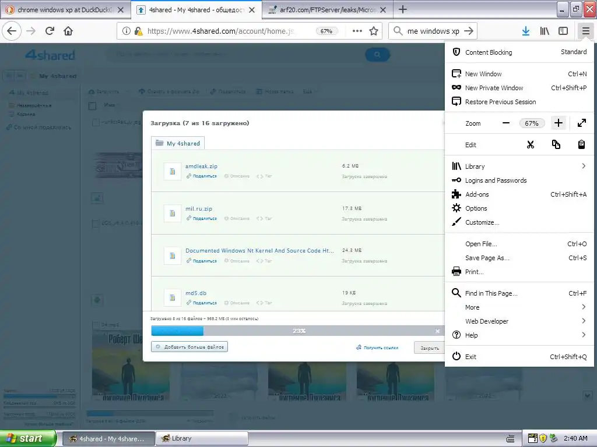Close the upload dialog button
Image resolution: width=597 pixels, height=447 pixels.
[x=430, y=348]
